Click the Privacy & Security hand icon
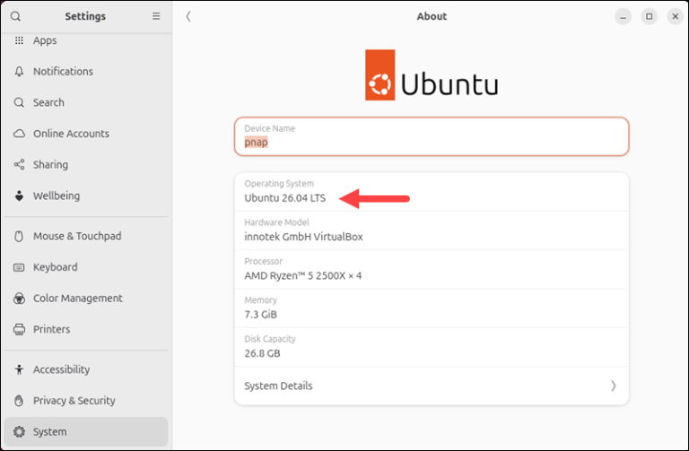The image size is (689, 451). tap(19, 401)
